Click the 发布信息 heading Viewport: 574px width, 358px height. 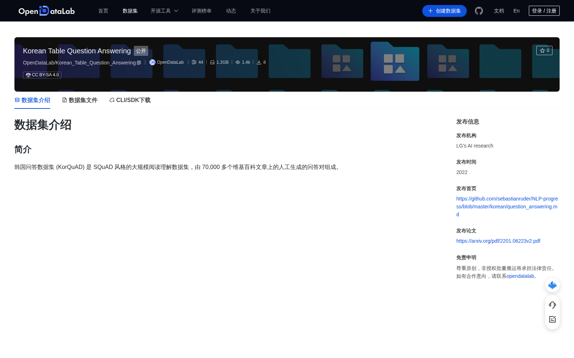tap(468, 122)
